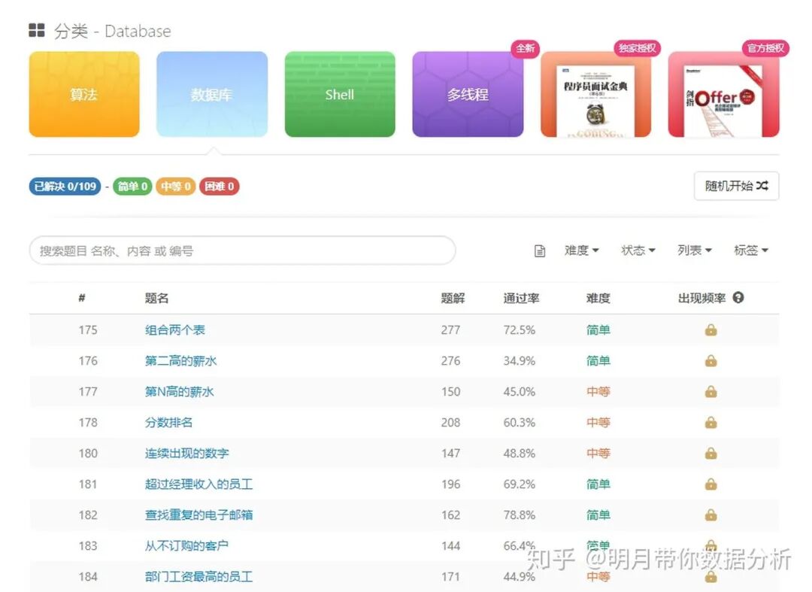Open the 程序员面试金典 book card
Viewport: 812px width, 592px height.
click(x=595, y=94)
